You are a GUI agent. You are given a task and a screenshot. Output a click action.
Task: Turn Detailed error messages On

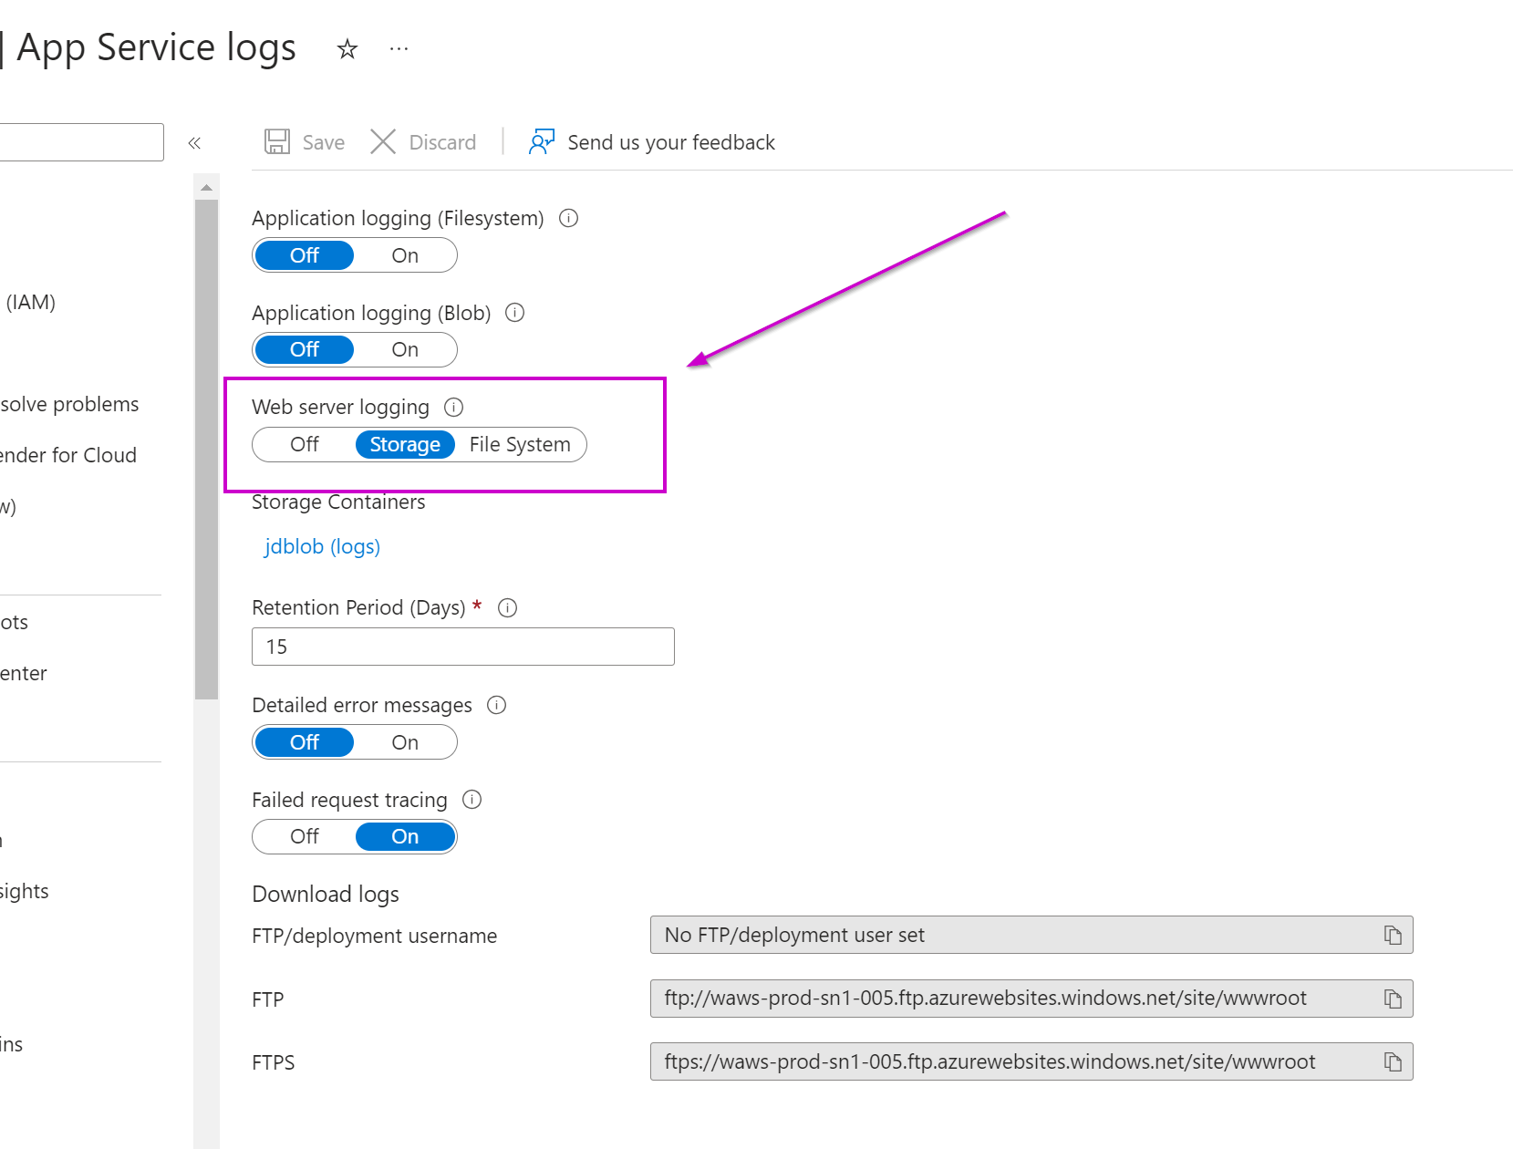[405, 742]
